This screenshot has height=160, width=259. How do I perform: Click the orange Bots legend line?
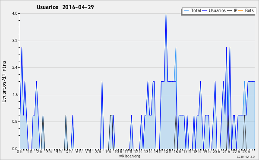point(241,11)
